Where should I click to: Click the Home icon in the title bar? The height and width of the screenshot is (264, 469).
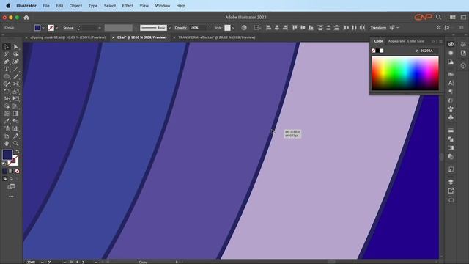tap(26, 18)
